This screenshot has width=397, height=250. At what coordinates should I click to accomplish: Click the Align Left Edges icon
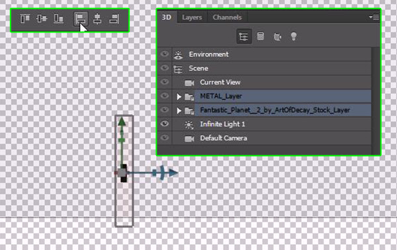click(81, 19)
